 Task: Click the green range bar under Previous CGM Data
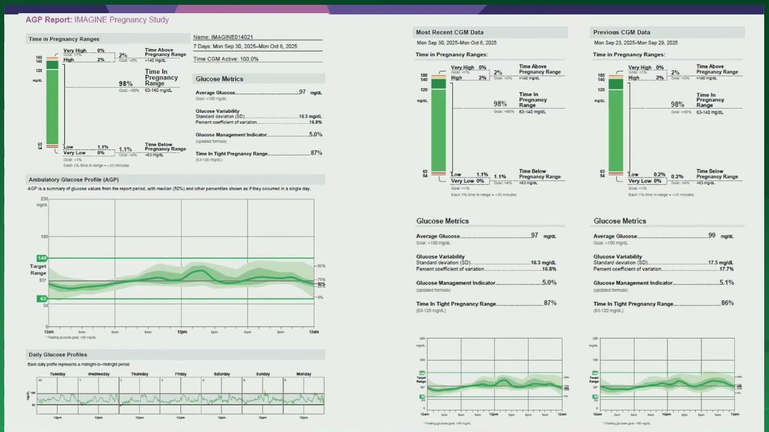pos(616,126)
